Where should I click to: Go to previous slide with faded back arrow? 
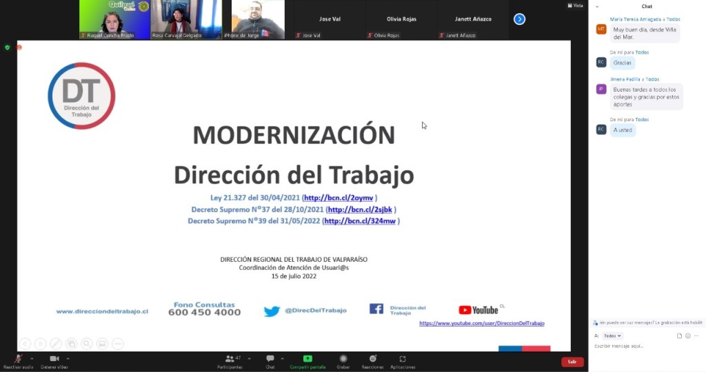click(x=26, y=344)
